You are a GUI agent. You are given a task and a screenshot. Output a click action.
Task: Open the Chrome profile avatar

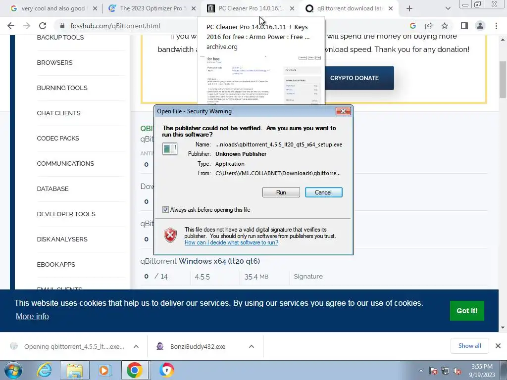(x=480, y=26)
